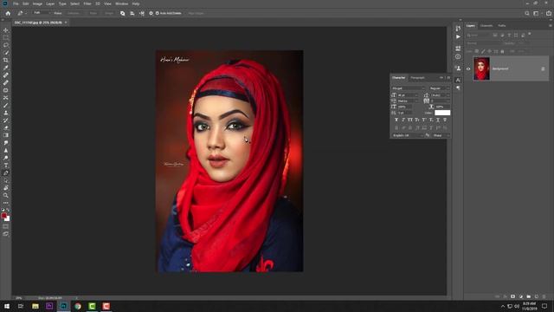Open the language dropdown in Character panel
This screenshot has width=554, height=312.
click(408, 135)
